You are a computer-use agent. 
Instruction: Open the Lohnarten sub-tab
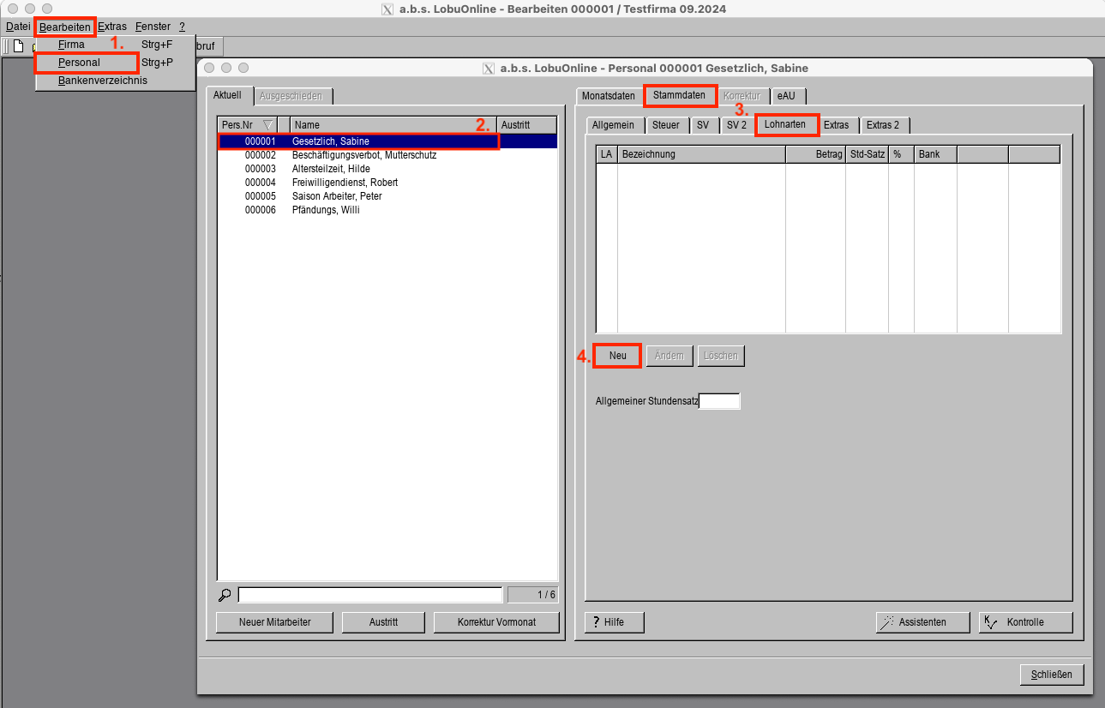784,124
